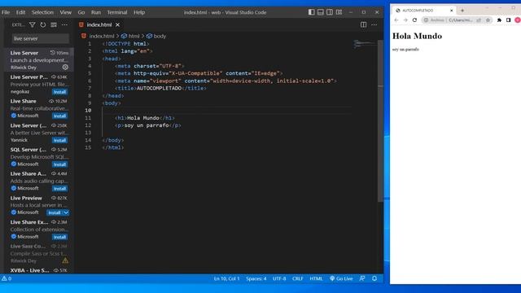Click Go Live in status bar
The width and height of the screenshot is (521, 293).
coord(341,278)
